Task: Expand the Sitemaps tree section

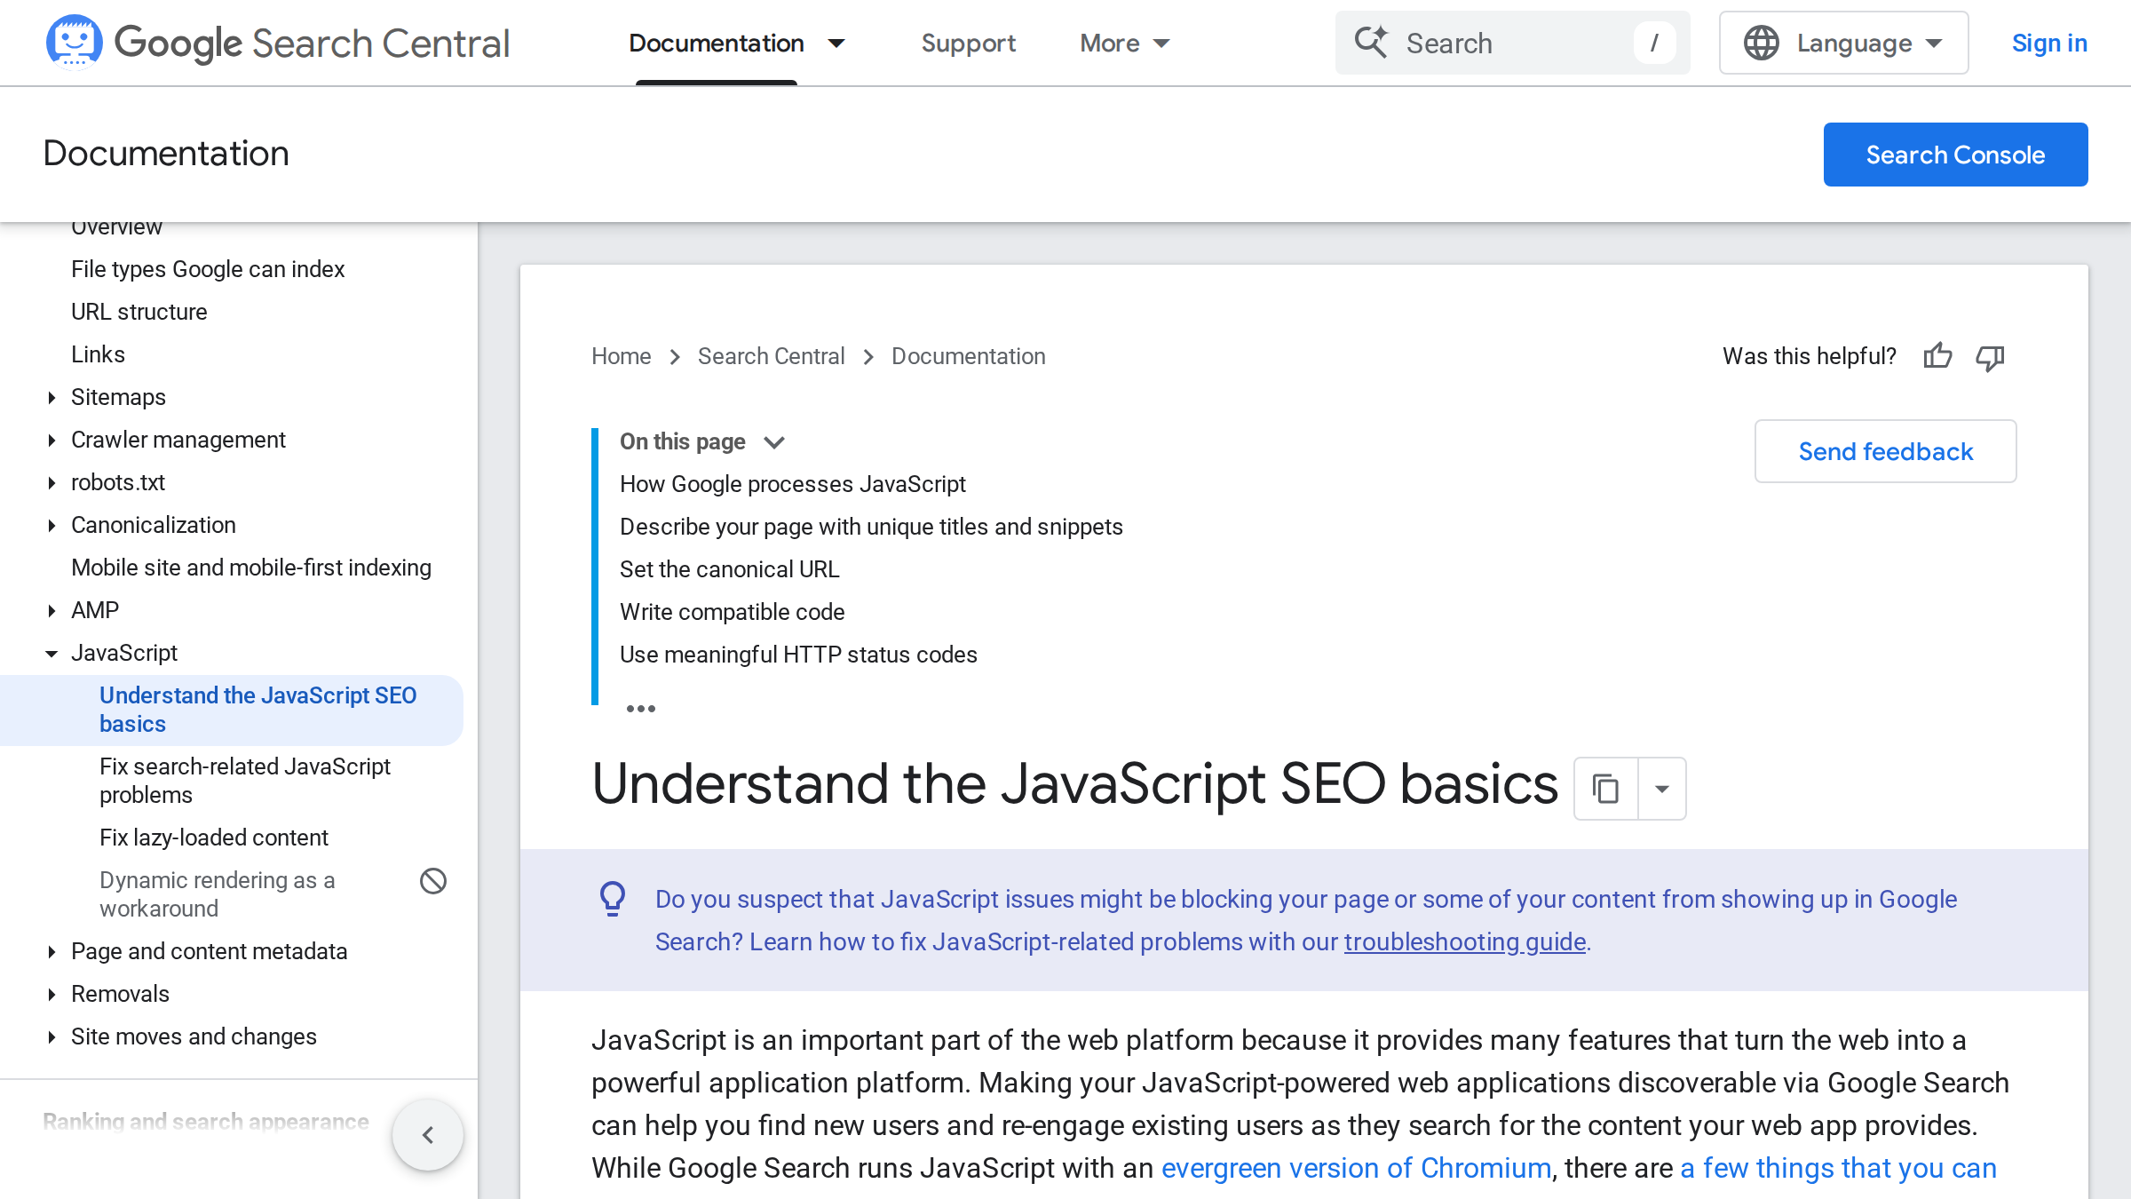Action: click(51, 398)
